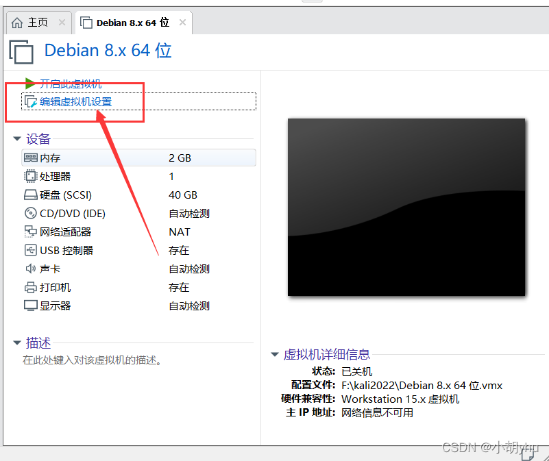Select the 显示器 device row

(139, 306)
